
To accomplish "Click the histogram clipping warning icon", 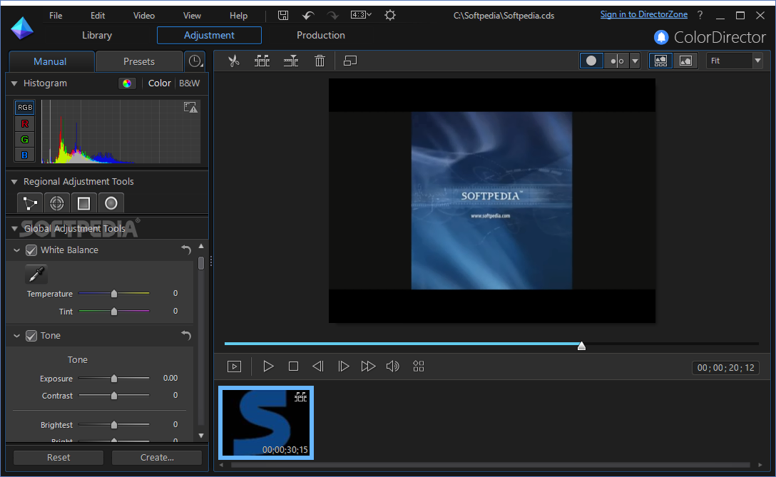I will [x=190, y=108].
